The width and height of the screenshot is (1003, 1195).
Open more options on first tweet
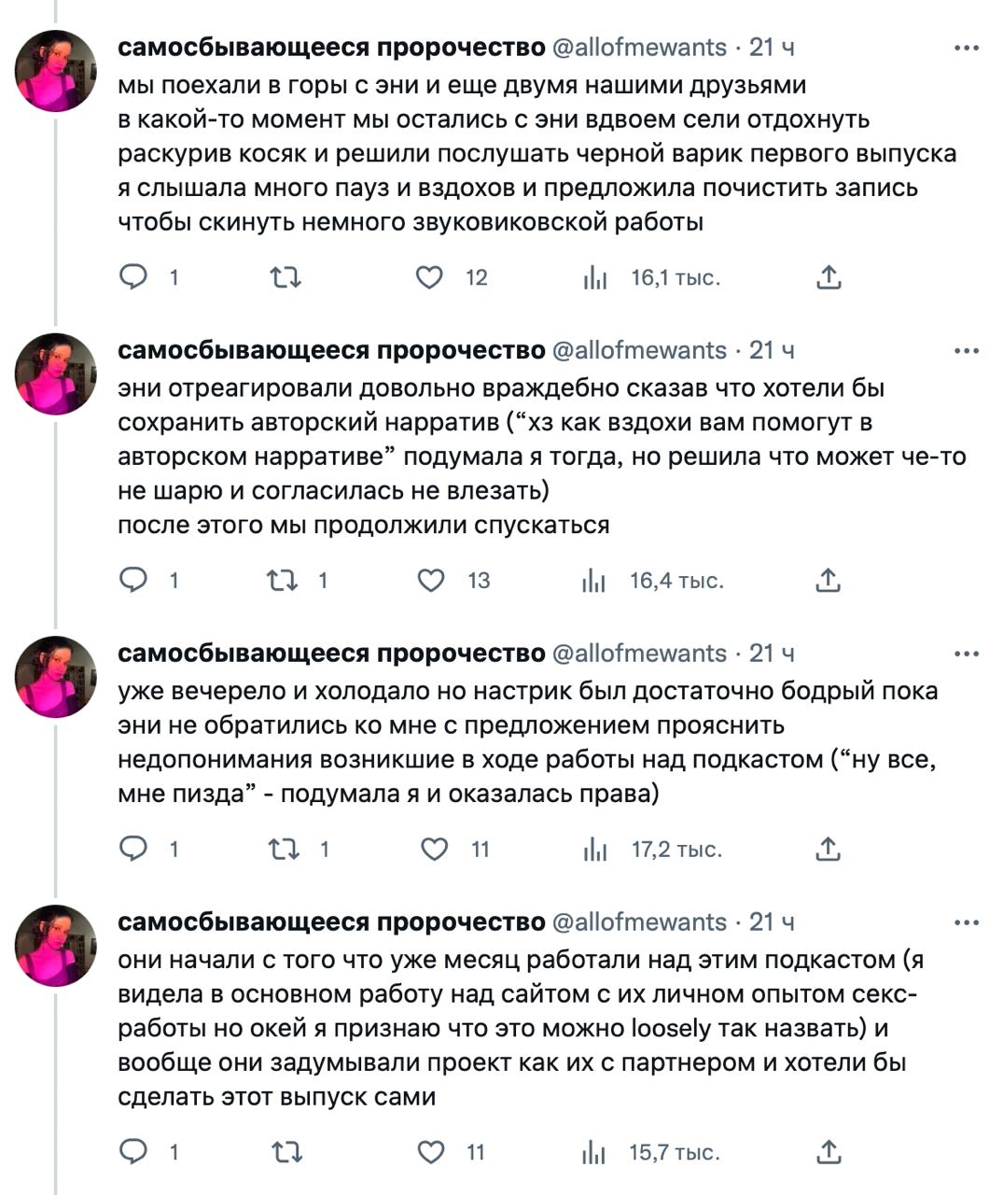[x=967, y=48]
